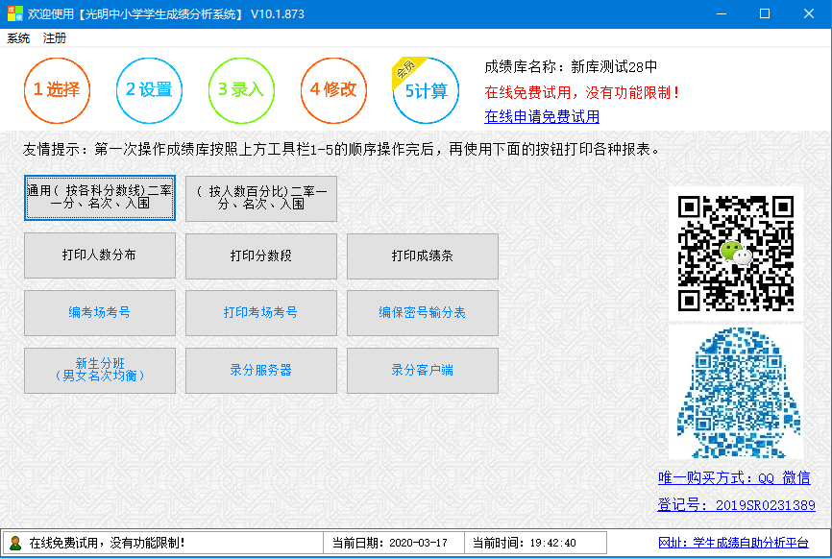
Task: Open the 唯一购买方式: QQ 微信 link
Action: coord(734,478)
